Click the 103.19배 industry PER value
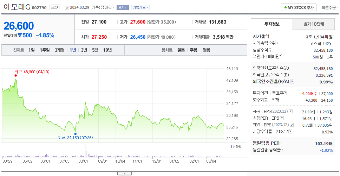 [x=324, y=144]
